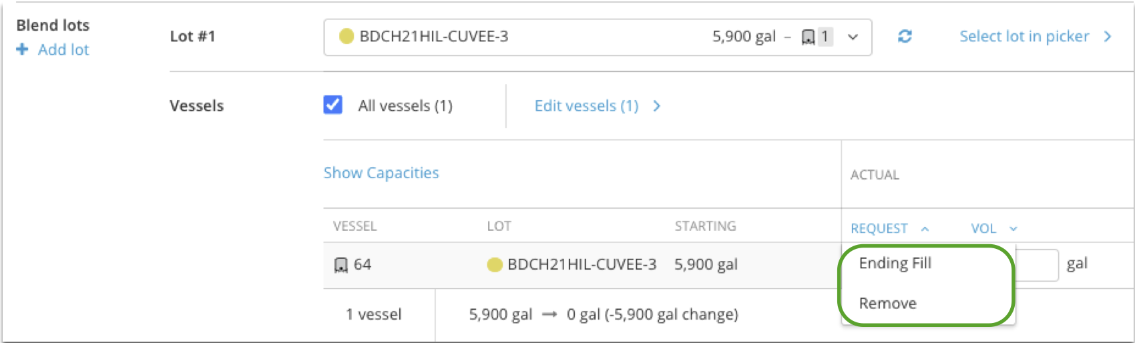Click the chevron after Edit vessels (1)
The image size is (1135, 343).
click(x=657, y=106)
